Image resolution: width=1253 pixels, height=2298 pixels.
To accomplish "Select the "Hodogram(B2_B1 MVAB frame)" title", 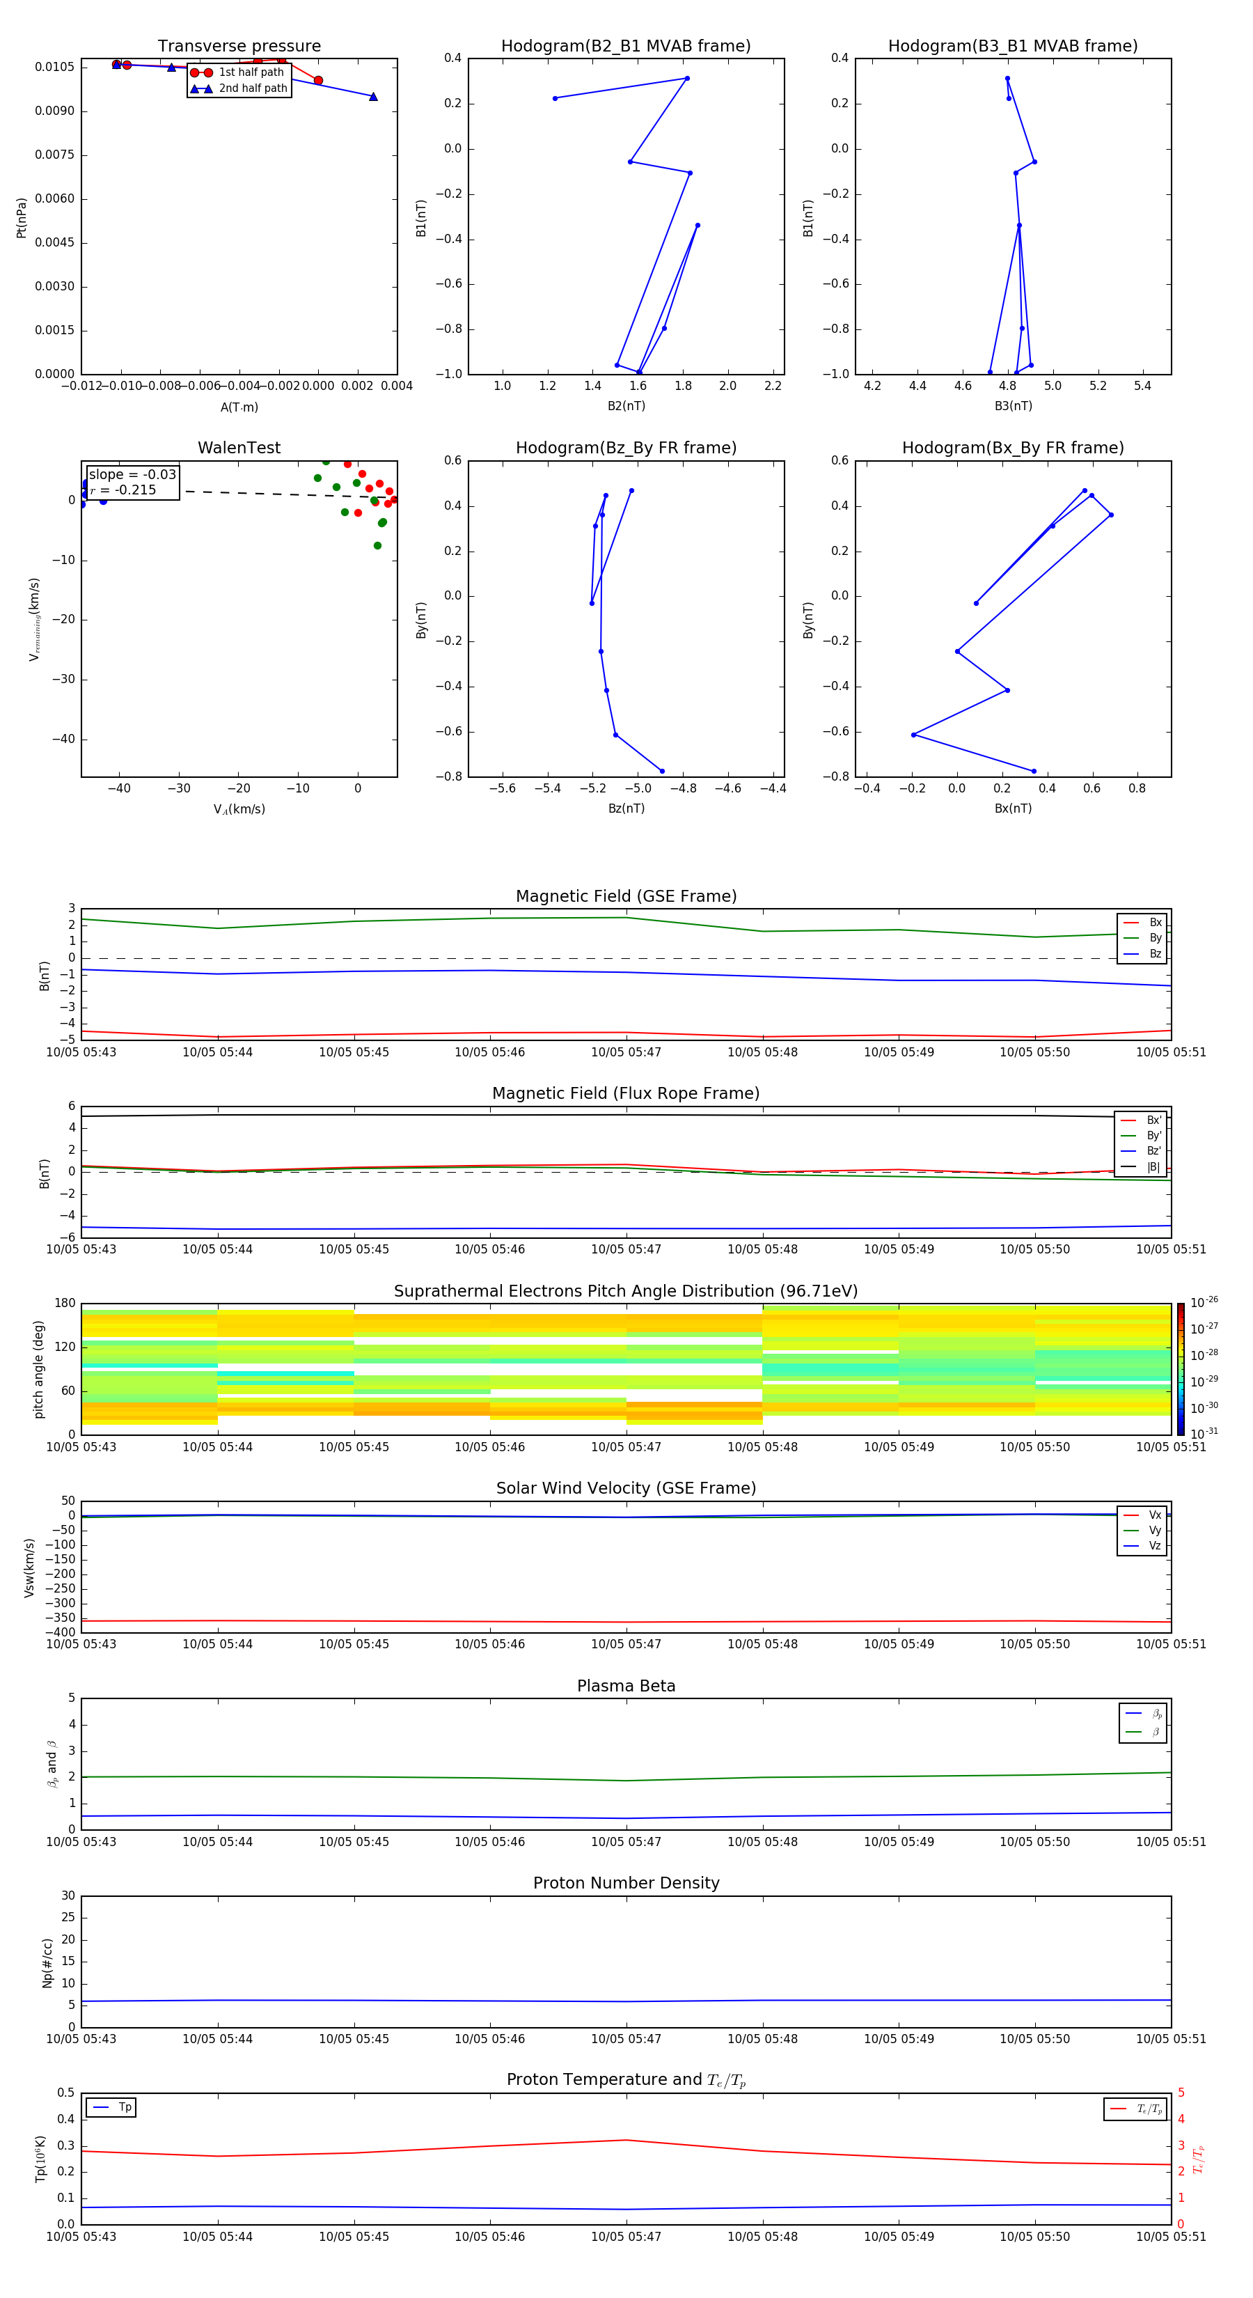I will point(626,47).
